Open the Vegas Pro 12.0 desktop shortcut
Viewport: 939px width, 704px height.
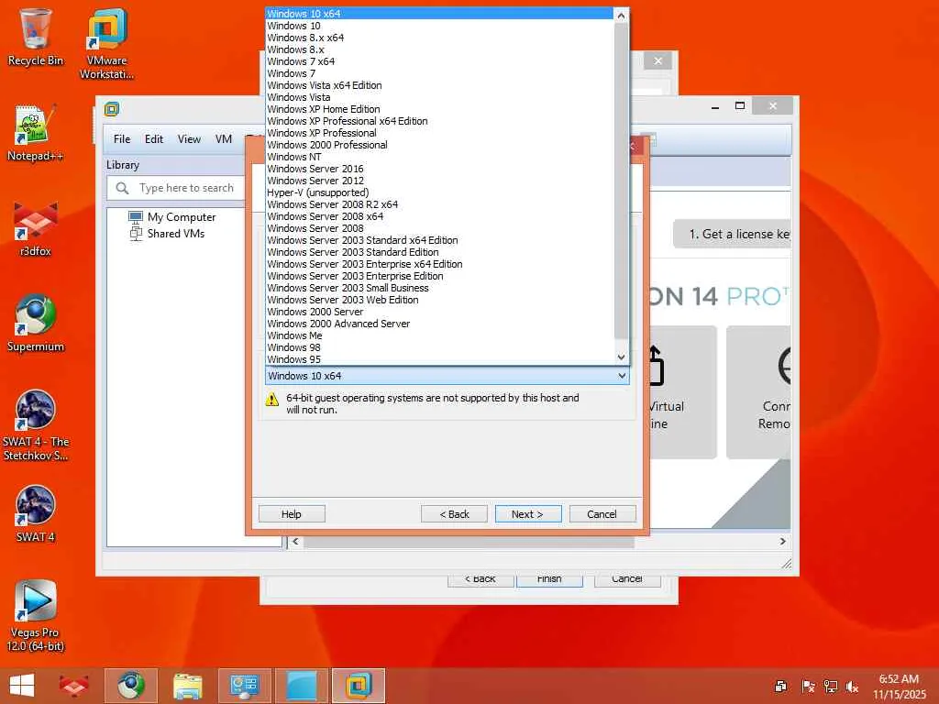click(36, 616)
